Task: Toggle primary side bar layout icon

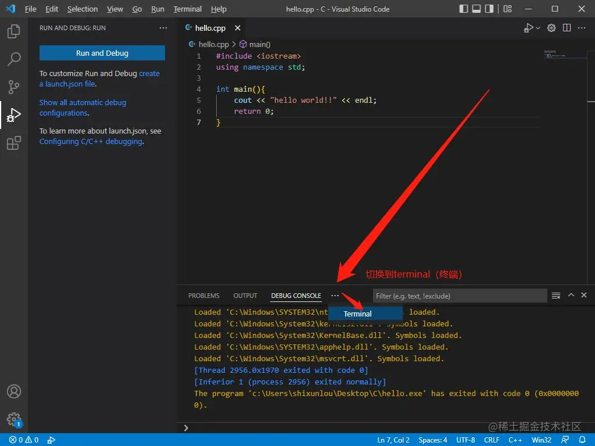Action: (x=463, y=9)
